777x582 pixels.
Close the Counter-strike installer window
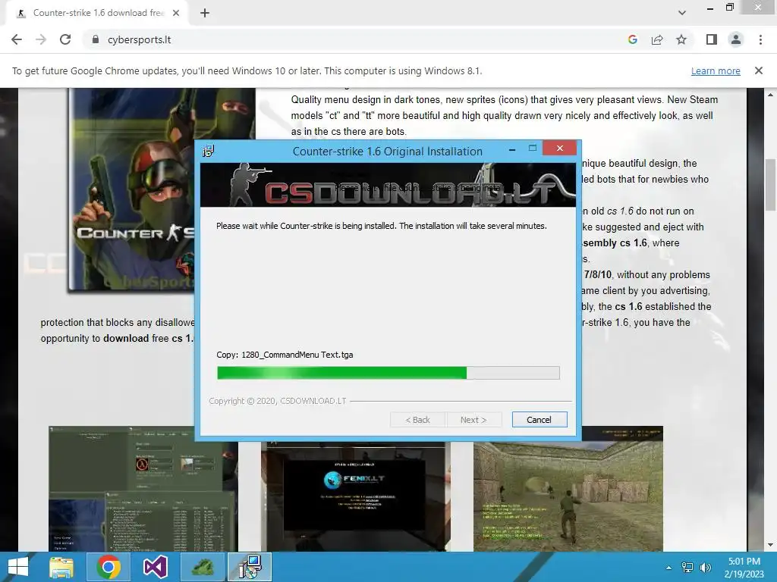(559, 148)
